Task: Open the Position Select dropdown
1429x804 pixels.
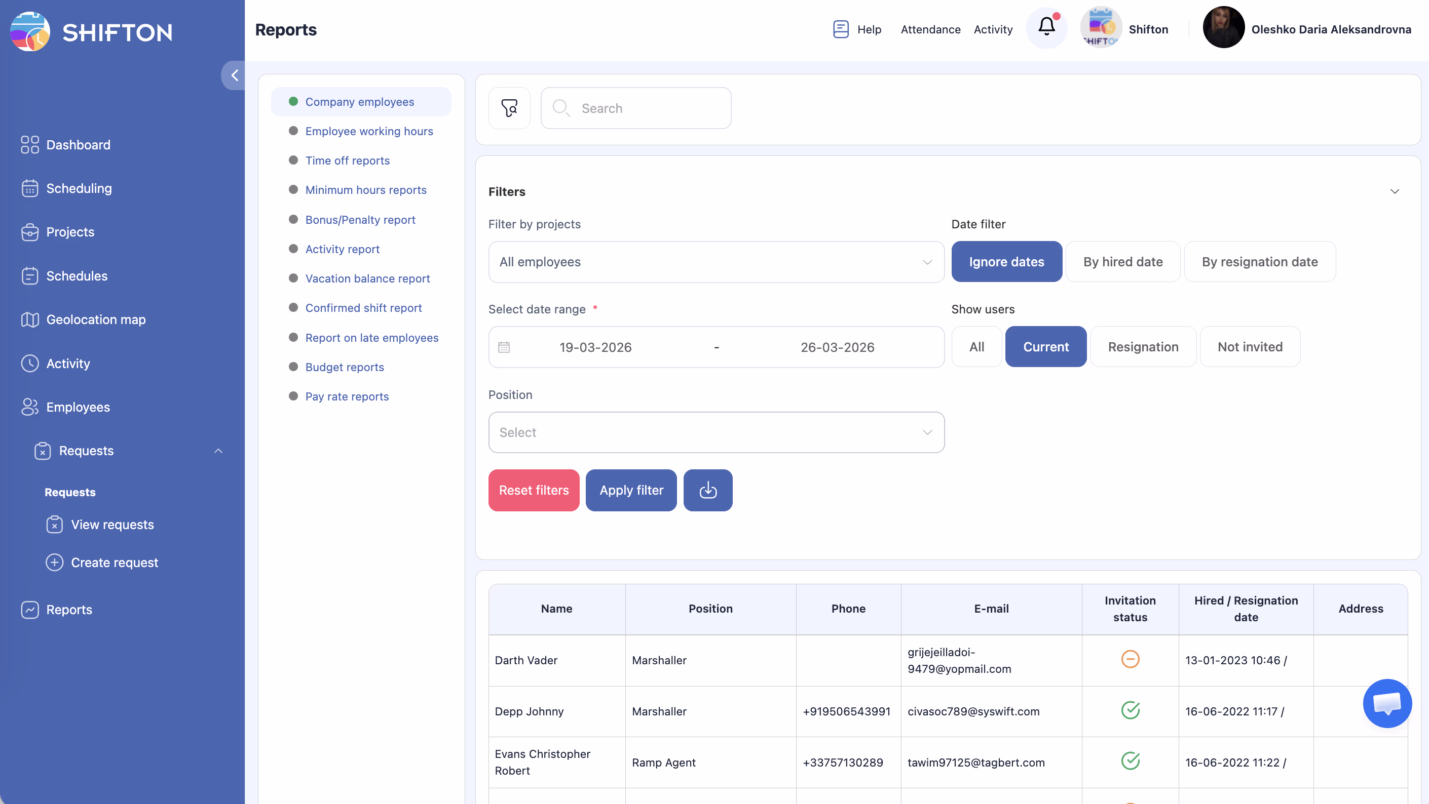Action: point(716,432)
